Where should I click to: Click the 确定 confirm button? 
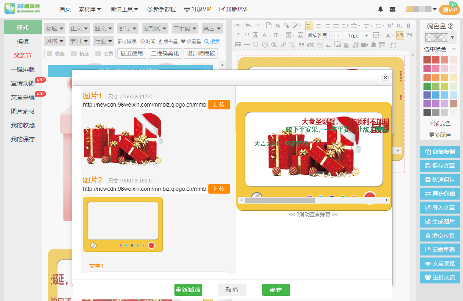tap(276, 290)
